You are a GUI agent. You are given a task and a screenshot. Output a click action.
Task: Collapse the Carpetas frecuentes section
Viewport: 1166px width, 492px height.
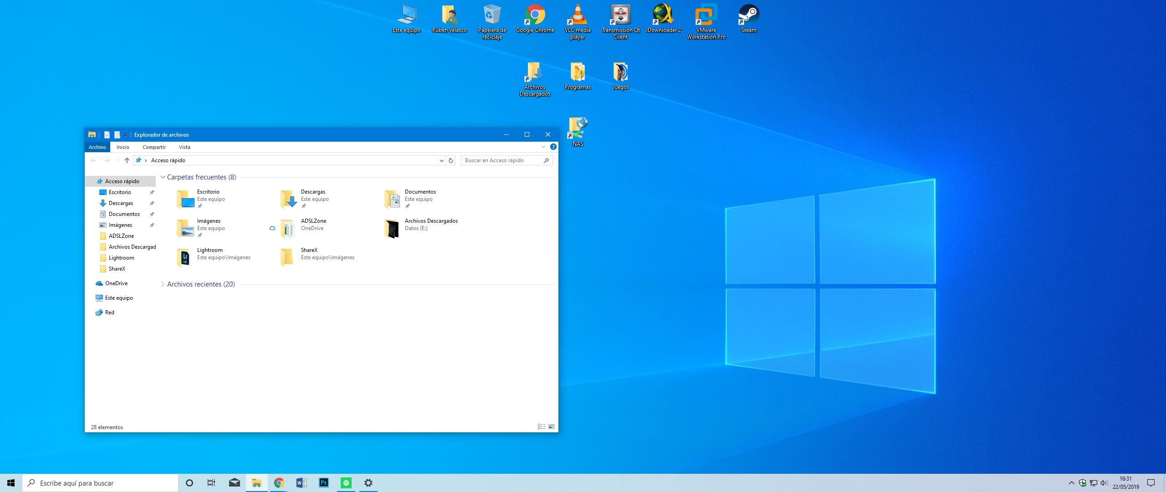[x=163, y=177]
